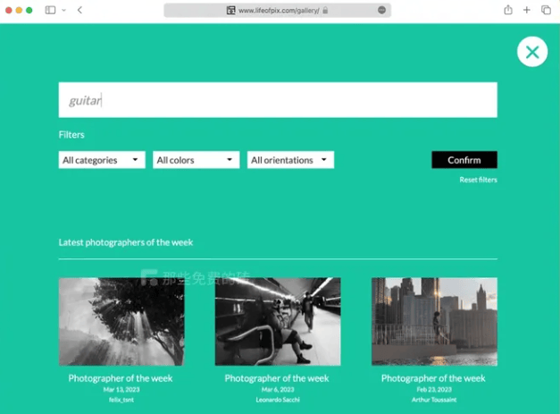The width and height of the screenshot is (560, 414).
Task: Open the All colors dropdown
Action: click(196, 160)
